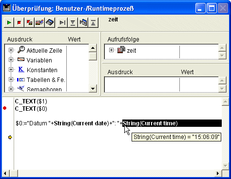231x179 pixels.
Task: Minimize the Überprüfung debugger window
Action: tap(200, 8)
